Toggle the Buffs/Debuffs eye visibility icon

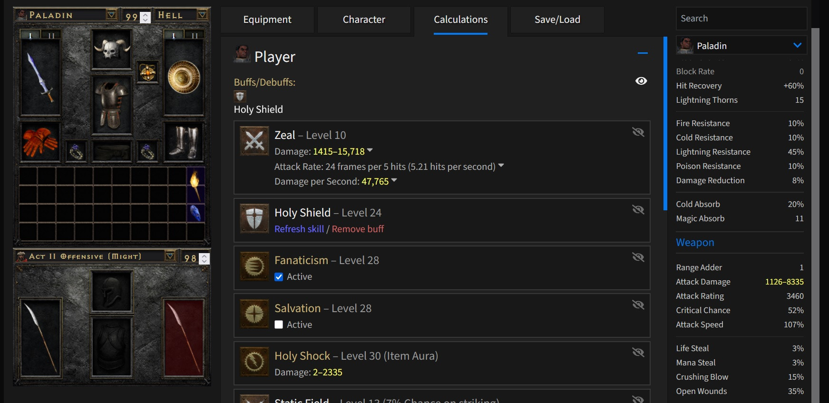[x=641, y=81]
